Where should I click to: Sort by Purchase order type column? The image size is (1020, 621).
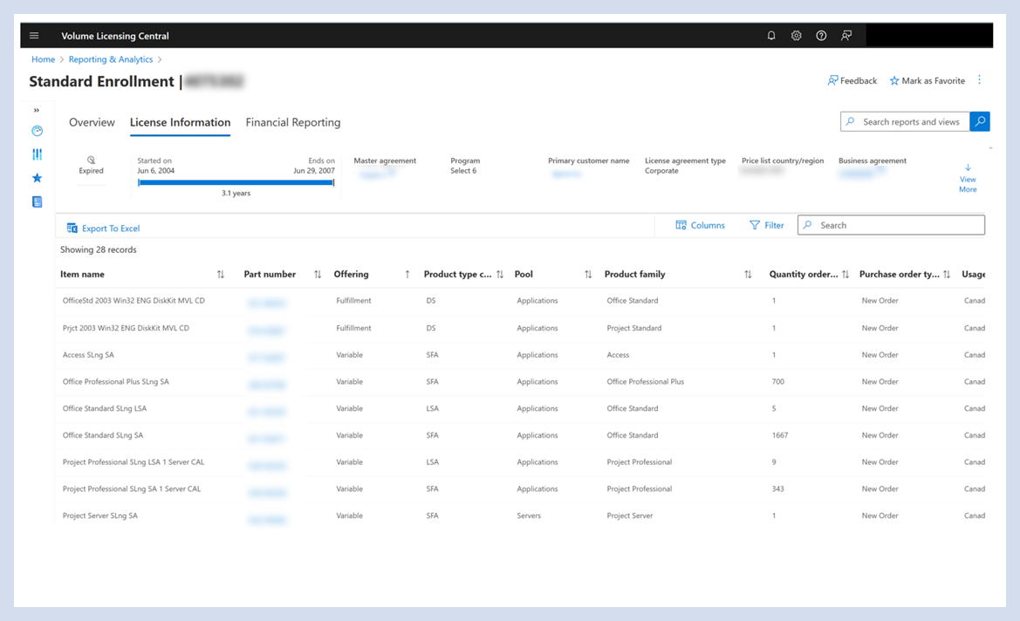[x=948, y=275]
